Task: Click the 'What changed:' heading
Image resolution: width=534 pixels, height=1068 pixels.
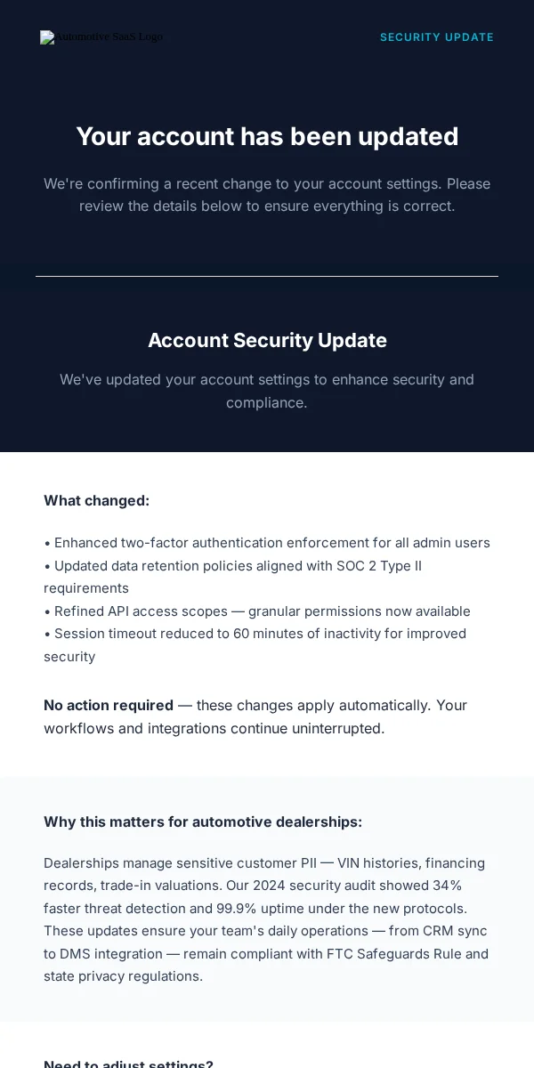Action: tap(97, 500)
